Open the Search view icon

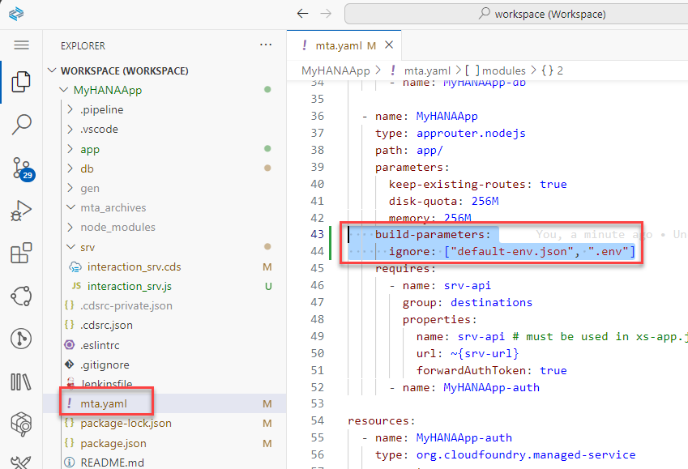(21, 125)
